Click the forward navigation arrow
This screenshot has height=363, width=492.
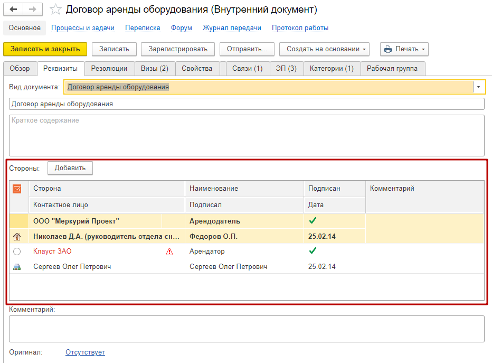point(33,10)
